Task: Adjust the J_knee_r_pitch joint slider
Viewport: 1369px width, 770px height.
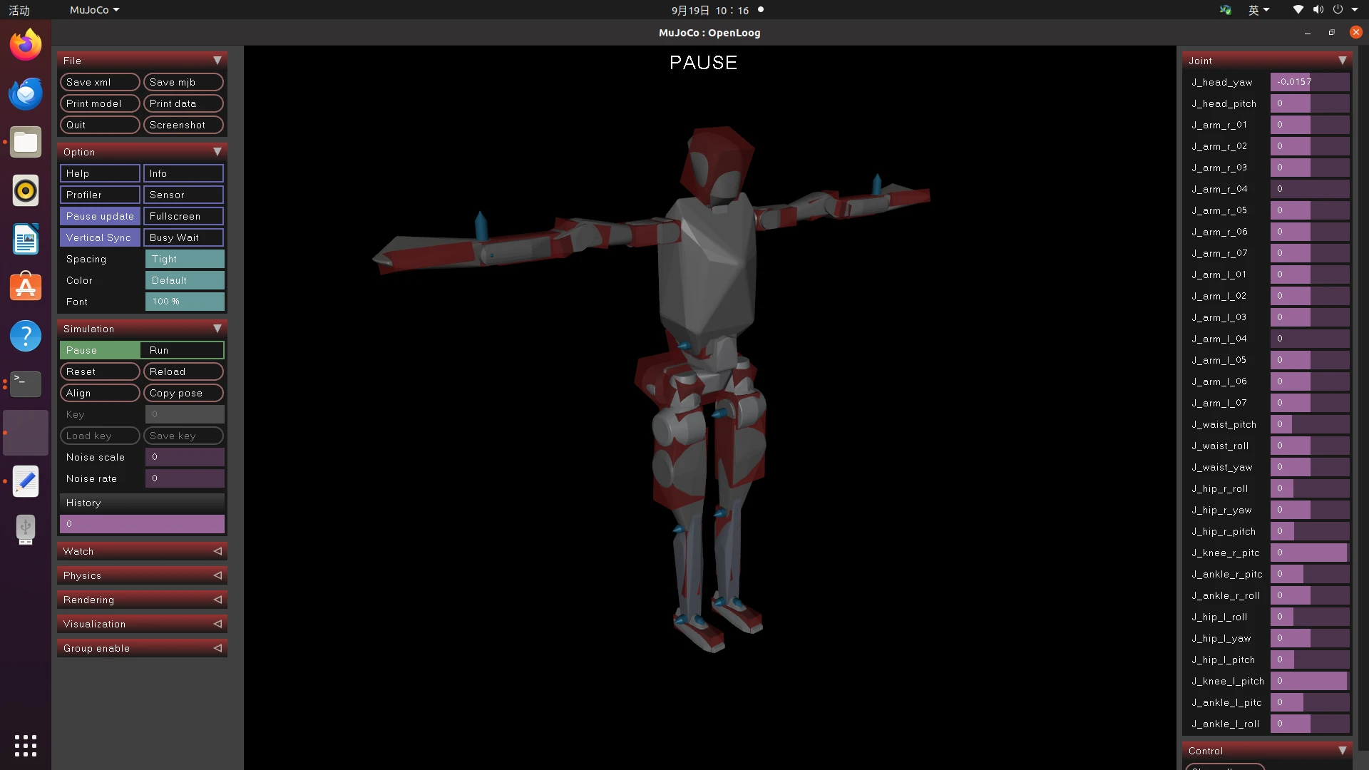Action: [x=1309, y=553]
